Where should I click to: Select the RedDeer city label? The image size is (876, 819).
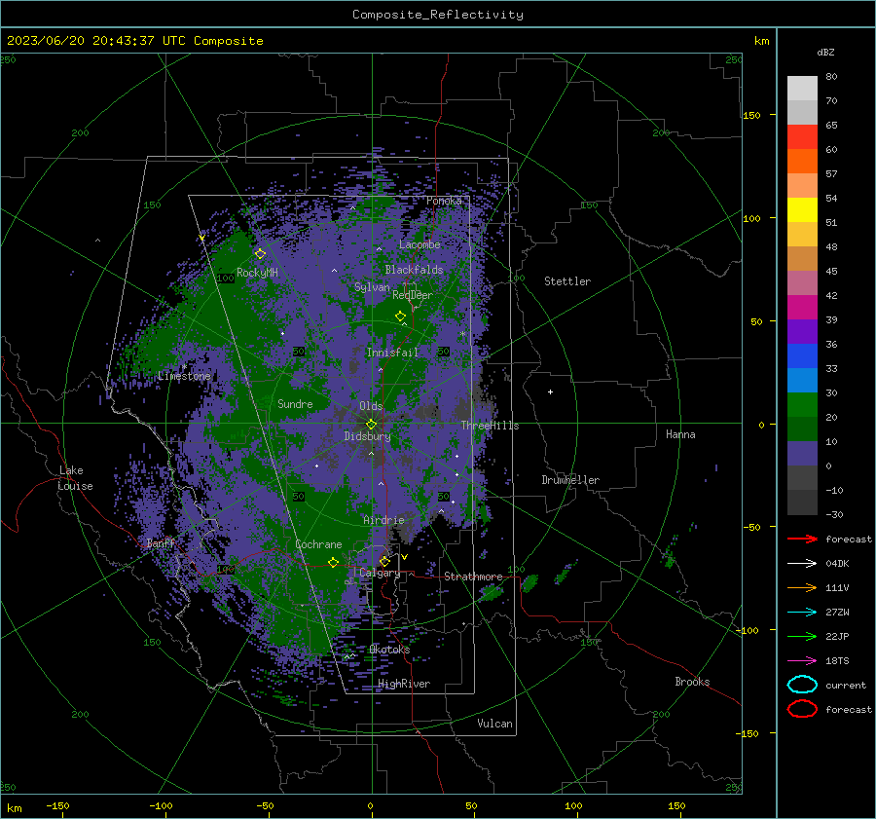click(413, 295)
